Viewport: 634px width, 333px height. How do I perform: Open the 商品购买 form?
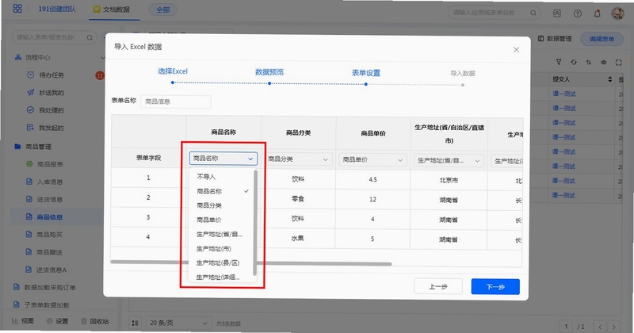(x=50, y=235)
